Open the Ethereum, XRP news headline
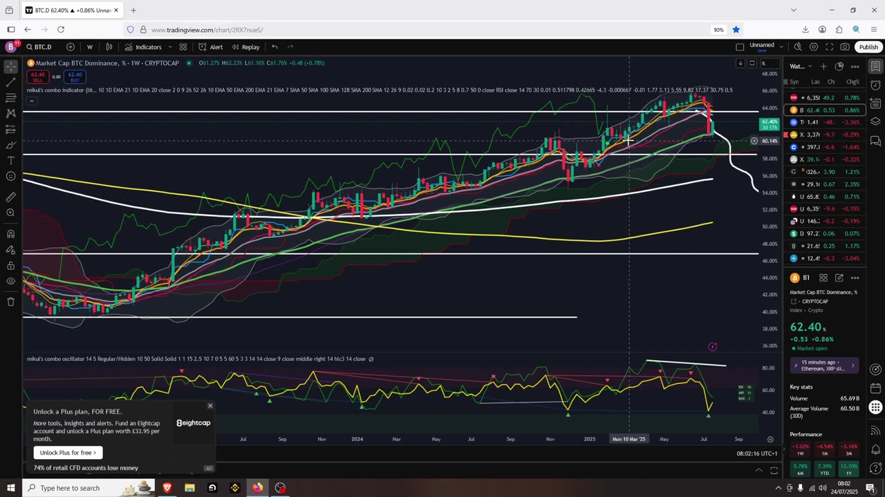This screenshot has height=497, width=885. click(823, 365)
